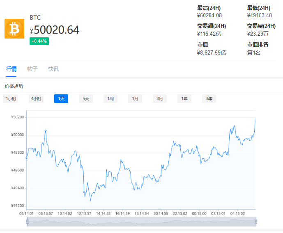The width and height of the screenshot is (283, 233).
Task: Choose the 1天 range button
Action: pyautogui.click(x=61, y=99)
